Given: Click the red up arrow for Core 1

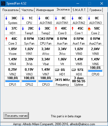Looking at the screenshot, I should (73, 28).
